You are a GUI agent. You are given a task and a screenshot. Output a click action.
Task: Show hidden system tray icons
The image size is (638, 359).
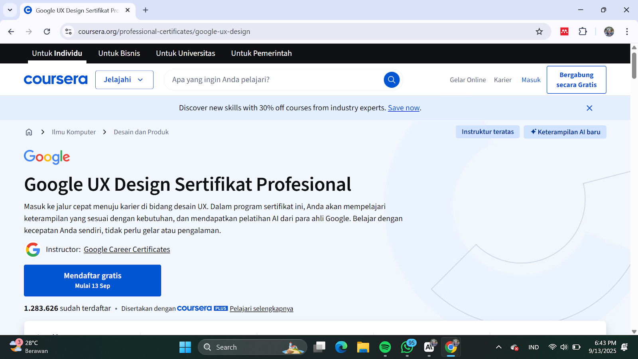(498, 347)
